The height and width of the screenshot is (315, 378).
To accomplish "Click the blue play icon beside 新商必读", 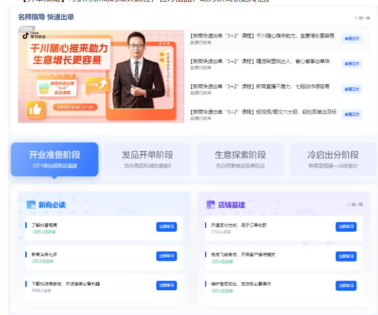I will [x=31, y=205].
